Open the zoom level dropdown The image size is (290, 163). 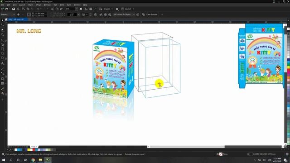click(x=77, y=9)
